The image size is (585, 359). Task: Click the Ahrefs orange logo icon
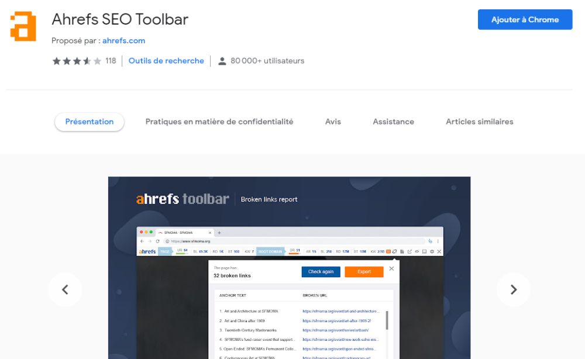pos(23,26)
